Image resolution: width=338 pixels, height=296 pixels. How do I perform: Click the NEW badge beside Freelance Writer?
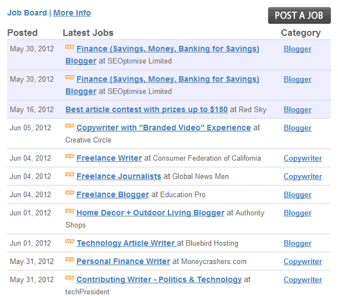pos(69,156)
